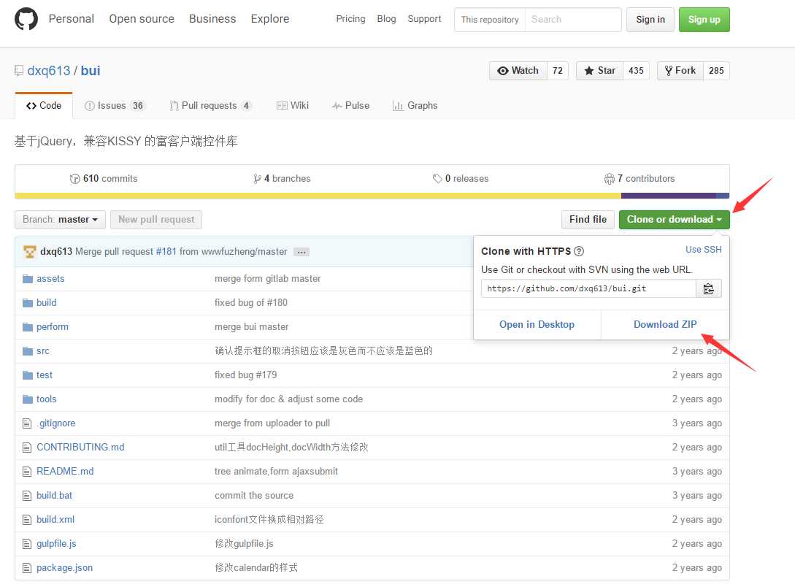Click the package.json file icon
The height and width of the screenshot is (587, 795).
[x=27, y=568]
